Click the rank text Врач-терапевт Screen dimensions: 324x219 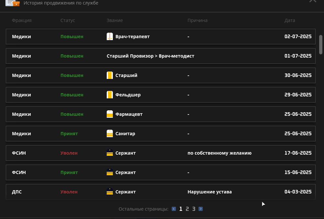tap(133, 37)
